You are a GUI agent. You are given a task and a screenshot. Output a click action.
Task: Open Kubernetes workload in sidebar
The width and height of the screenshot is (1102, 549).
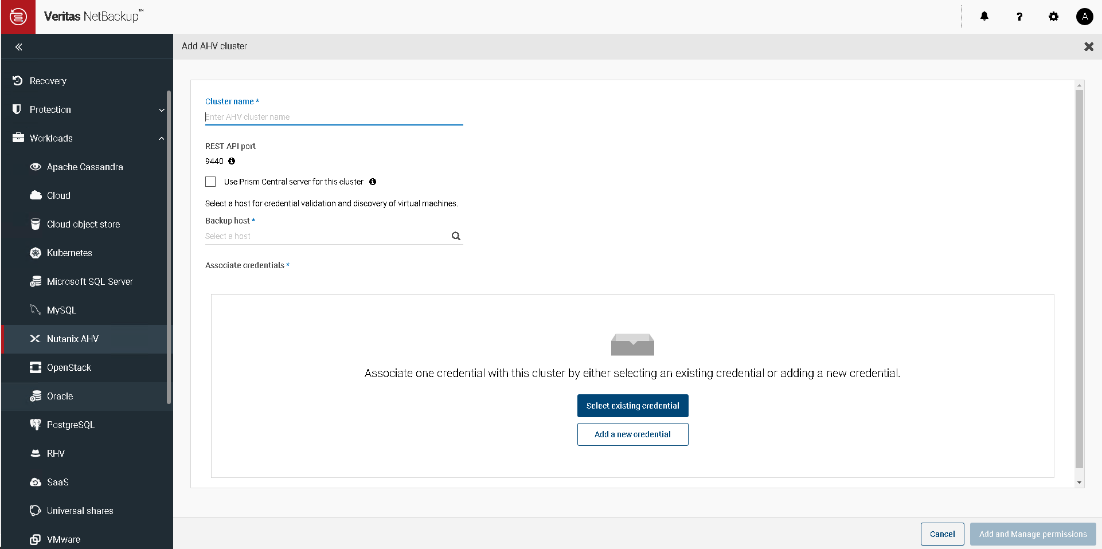(x=69, y=253)
